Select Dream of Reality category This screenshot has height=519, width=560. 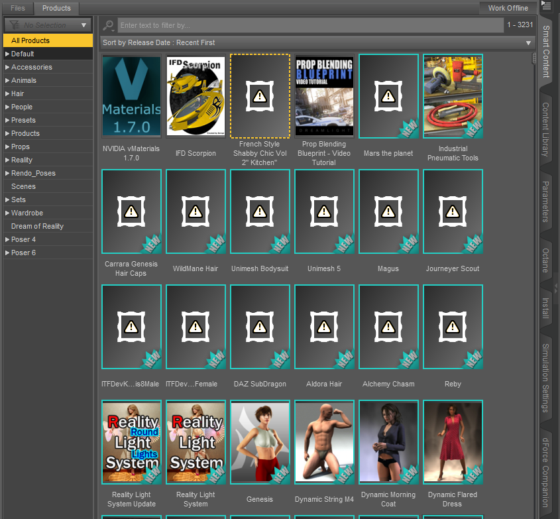pyautogui.click(x=48, y=226)
